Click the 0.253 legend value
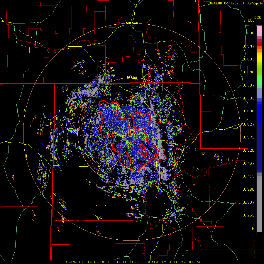 pyautogui.click(x=248, y=215)
